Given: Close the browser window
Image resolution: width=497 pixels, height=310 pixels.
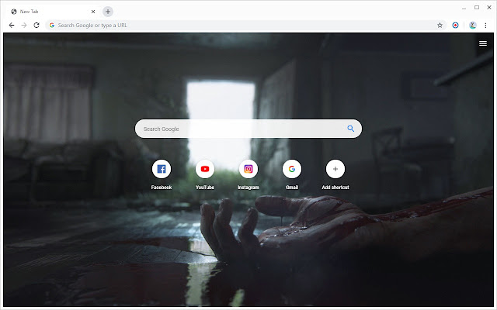Looking at the screenshot, I should tap(489, 8).
